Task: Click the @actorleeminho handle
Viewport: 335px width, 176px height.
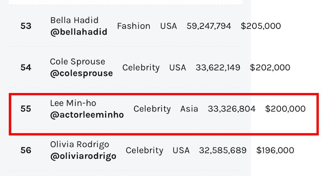Action: point(87,115)
